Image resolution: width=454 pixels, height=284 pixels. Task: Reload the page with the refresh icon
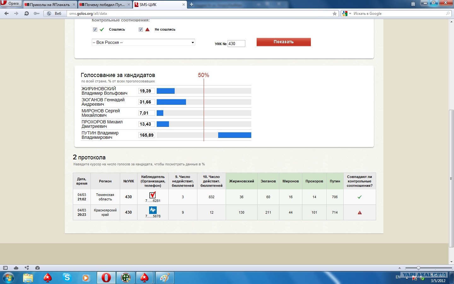tap(26, 14)
